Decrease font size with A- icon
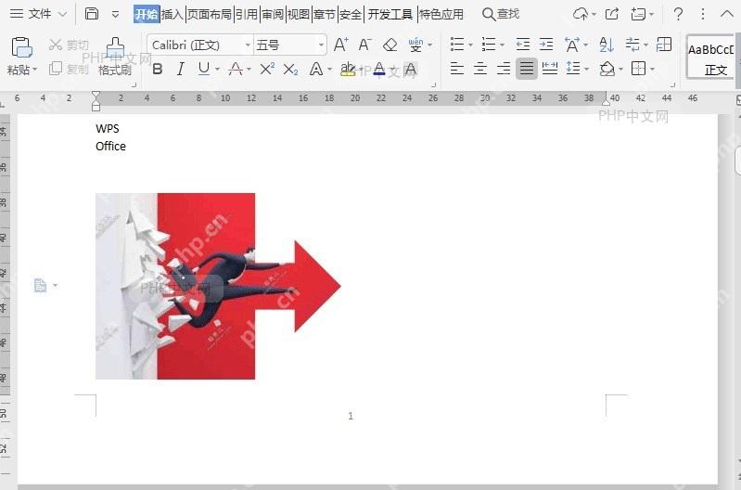The height and width of the screenshot is (490, 741). [x=364, y=45]
